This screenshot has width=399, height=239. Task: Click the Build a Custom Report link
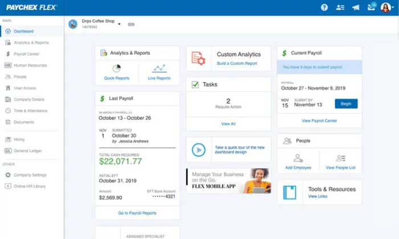tap(237, 63)
